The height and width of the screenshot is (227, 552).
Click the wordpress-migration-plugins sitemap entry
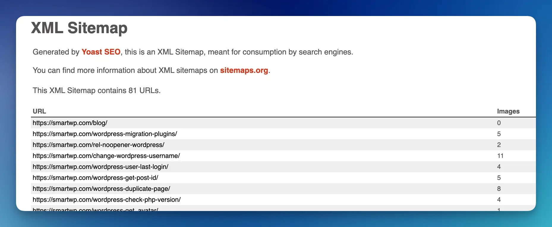point(105,134)
